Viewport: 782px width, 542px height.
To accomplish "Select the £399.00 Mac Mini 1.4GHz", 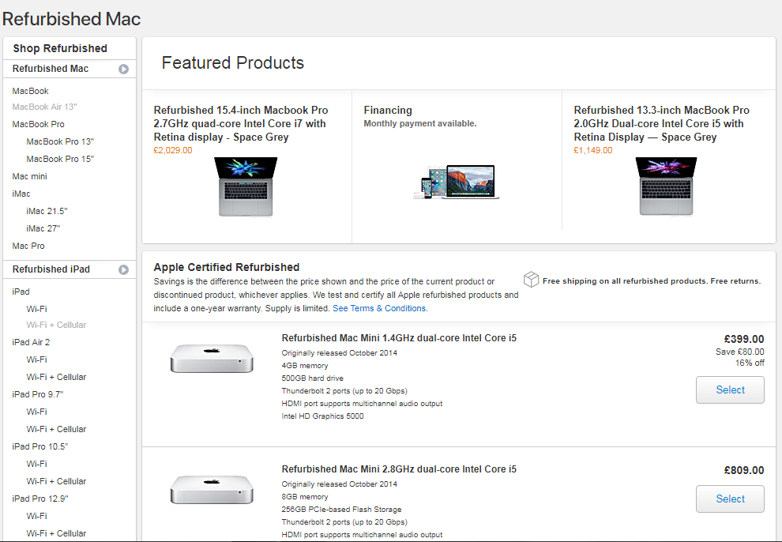I will coord(730,390).
